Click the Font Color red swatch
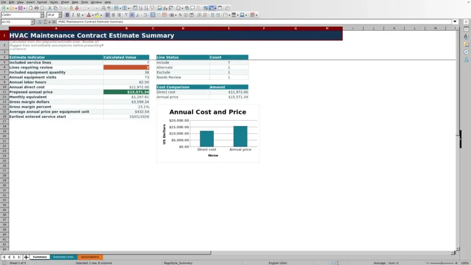 [89, 15]
